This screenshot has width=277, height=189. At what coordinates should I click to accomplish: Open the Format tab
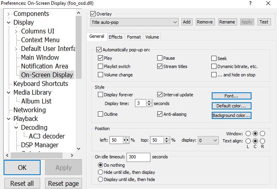coord(134,37)
